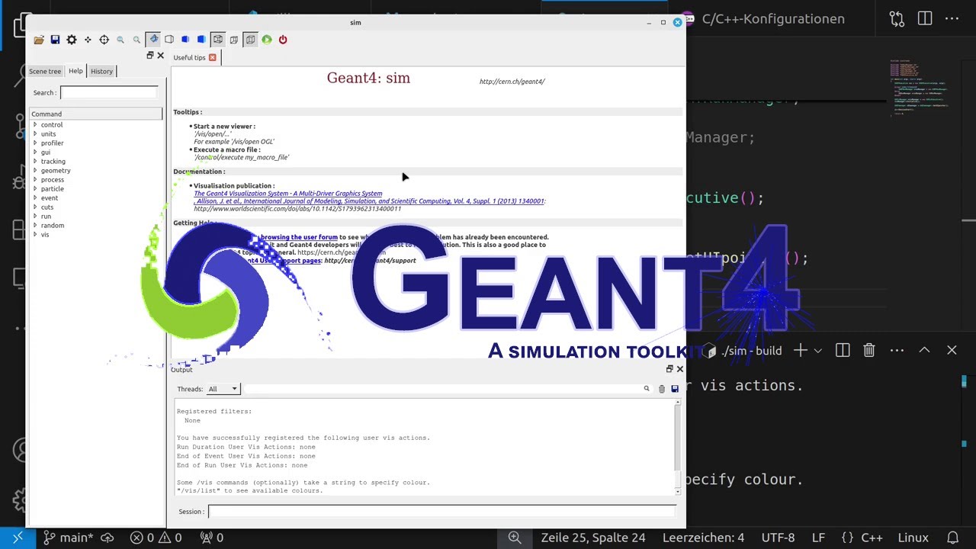Open a macro file using the folder icon

coord(38,40)
